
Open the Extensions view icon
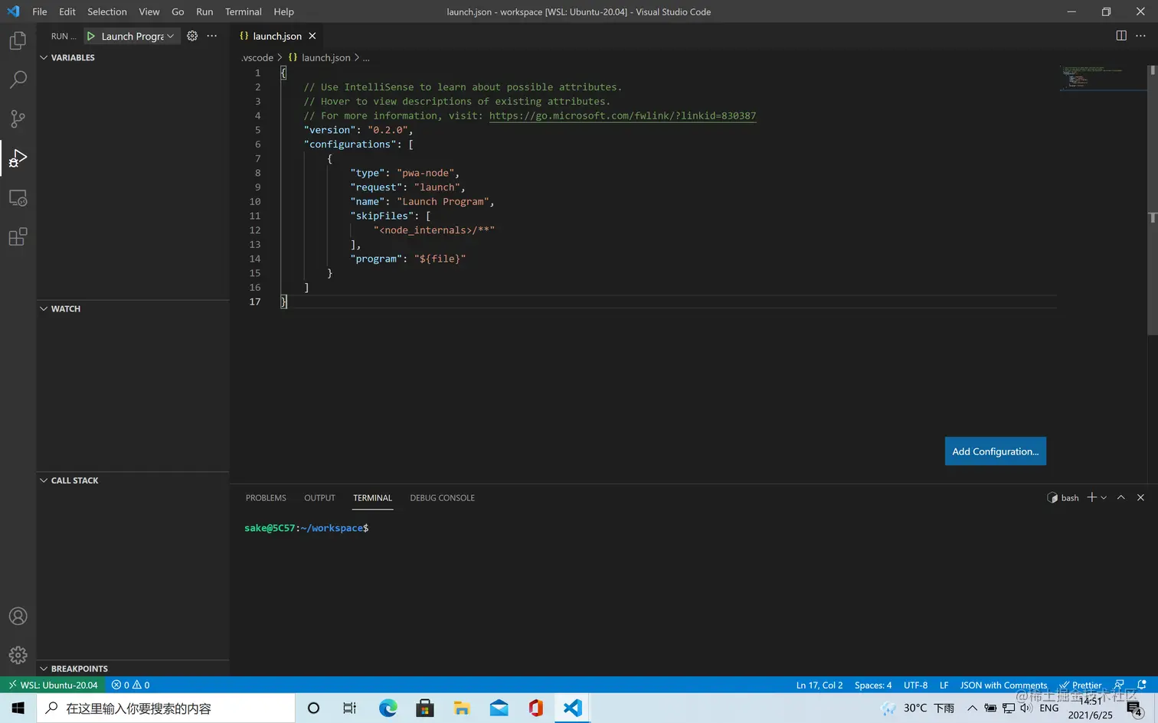18,237
